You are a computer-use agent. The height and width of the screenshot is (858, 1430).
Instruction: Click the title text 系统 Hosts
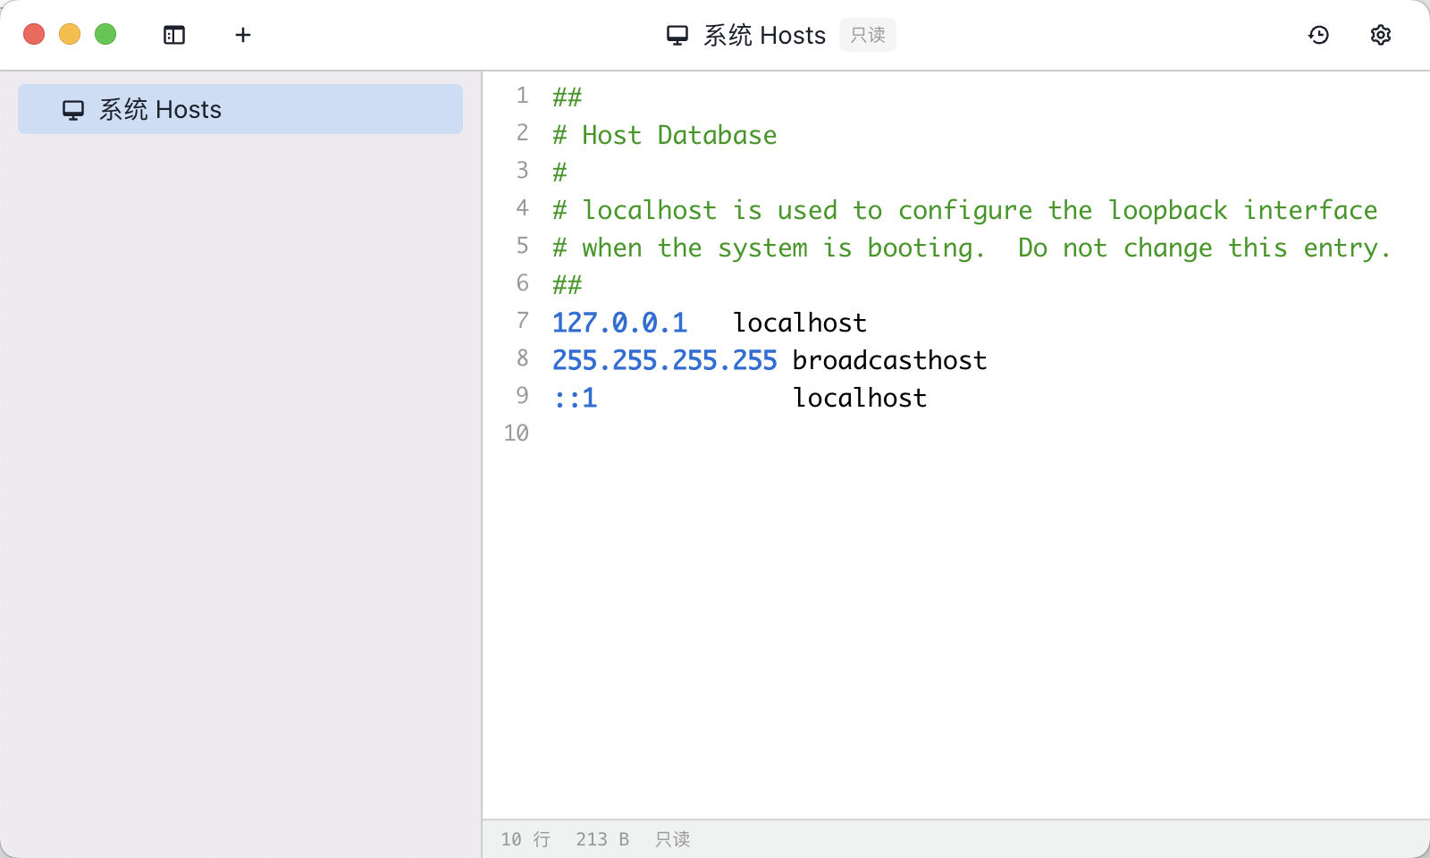coord(764,35)
